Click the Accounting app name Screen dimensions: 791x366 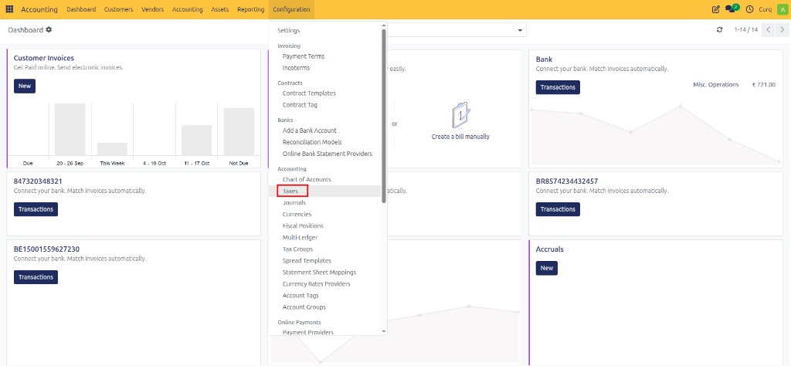[x=39, y=9]
